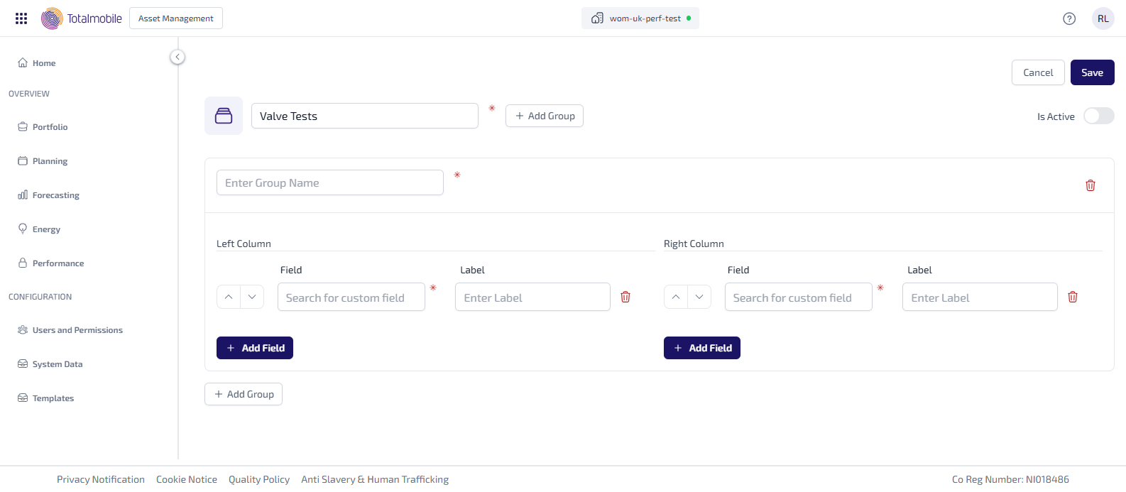Image resolution: width=1126 pixels, height=492 pixels.
Task: Delete the group with the trash icon
Action: [1090, 185]
